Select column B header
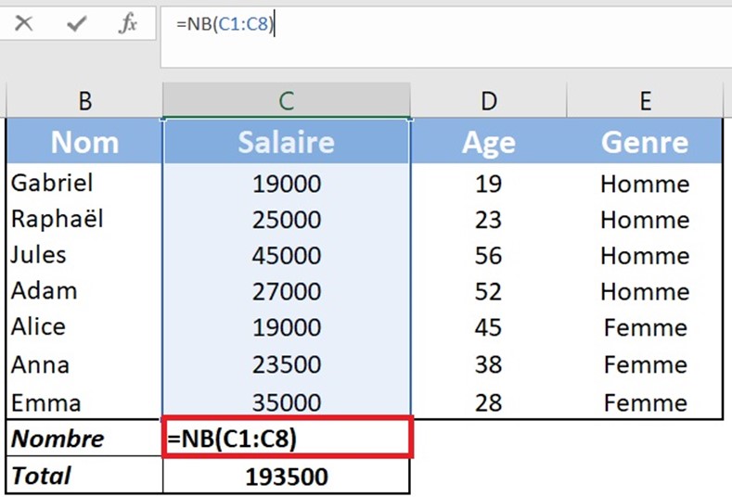The height and width of the screenshot is (497, 732). click(84, 101)
